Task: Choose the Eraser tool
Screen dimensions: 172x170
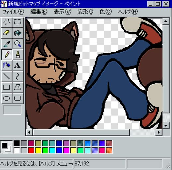Action: [x=7, y=33]
